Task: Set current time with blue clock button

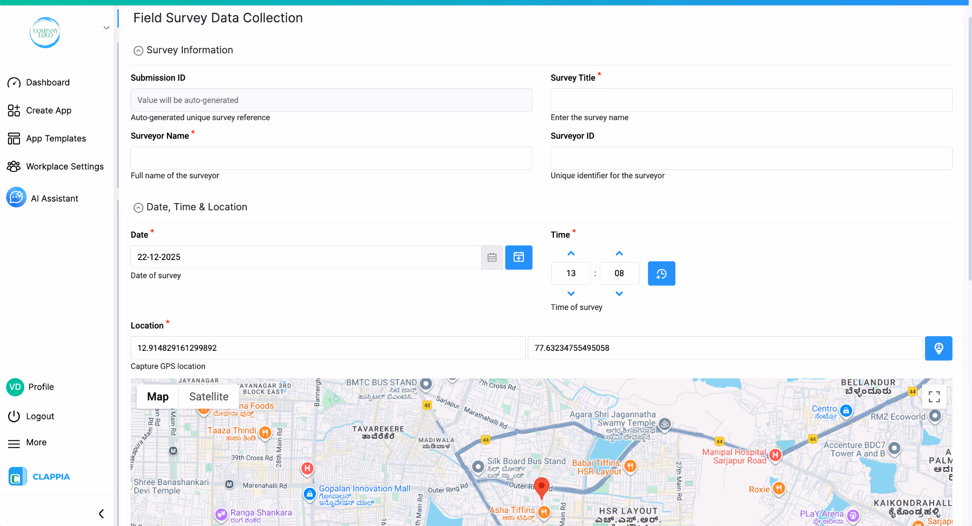Action: pyautogui.click(x=661, y=273)
